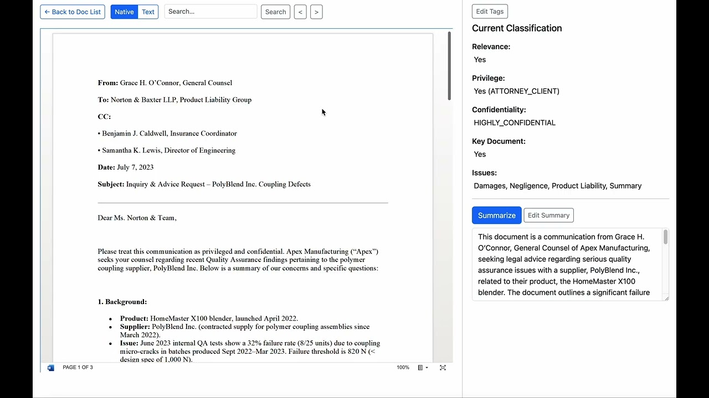Viewport: 709px width, 398px height.
Task: Click the 100% zoom level indicator
Action: (x=403, y=368)
